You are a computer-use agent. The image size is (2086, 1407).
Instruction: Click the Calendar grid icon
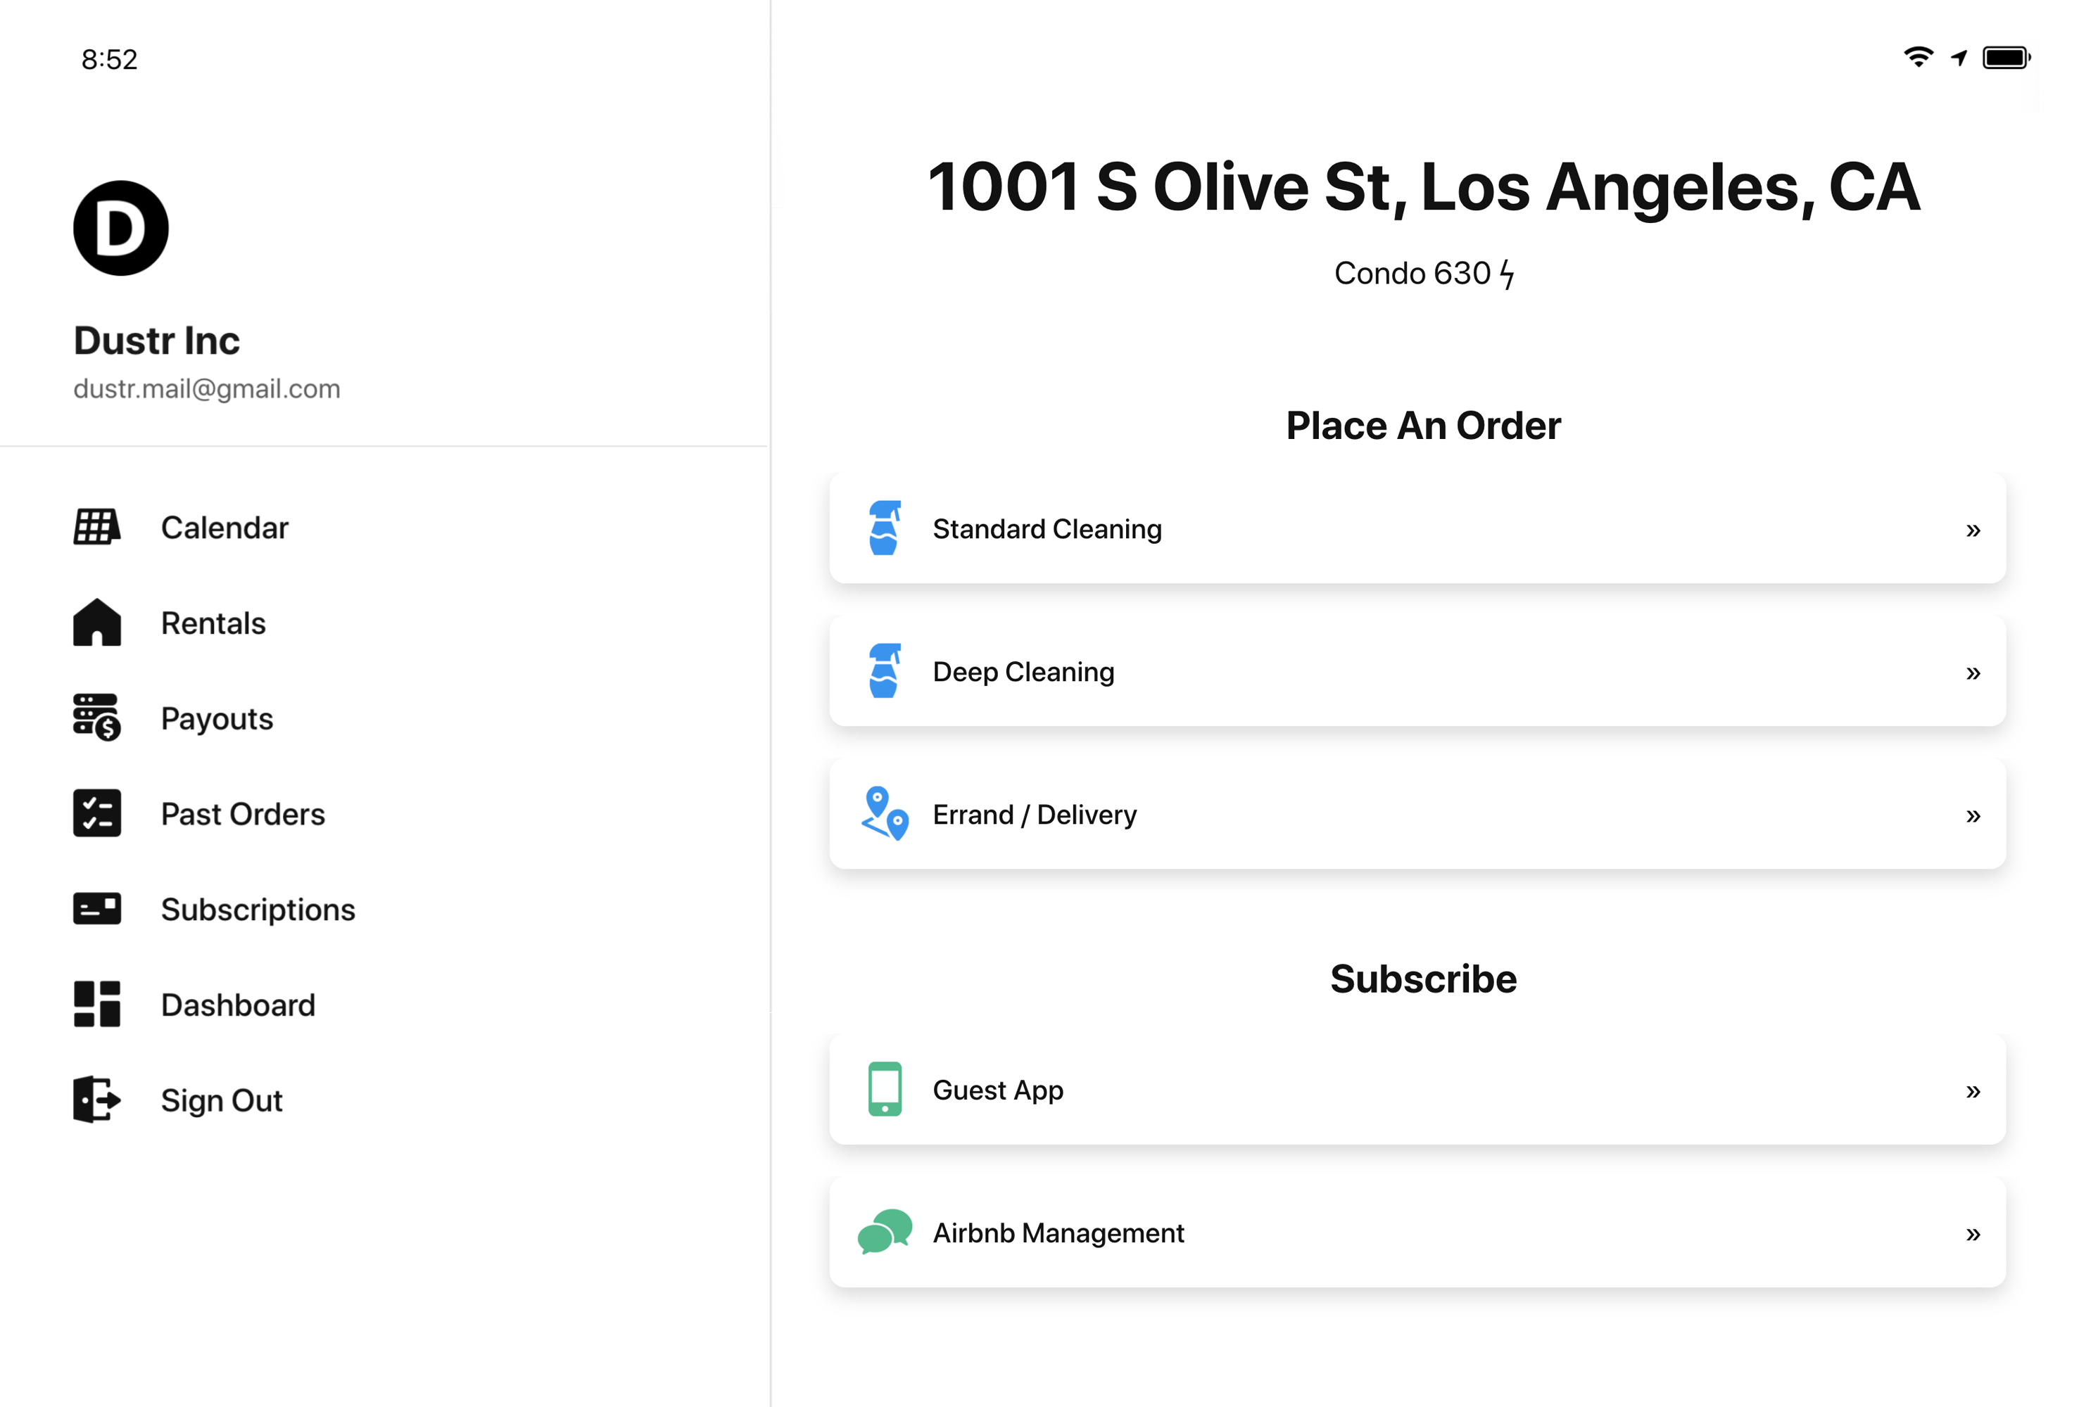pyautogui.click(x=97, y=527)
